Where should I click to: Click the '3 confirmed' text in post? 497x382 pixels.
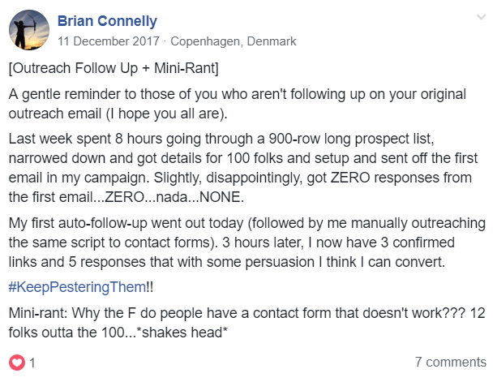click(x=418, y=243)
